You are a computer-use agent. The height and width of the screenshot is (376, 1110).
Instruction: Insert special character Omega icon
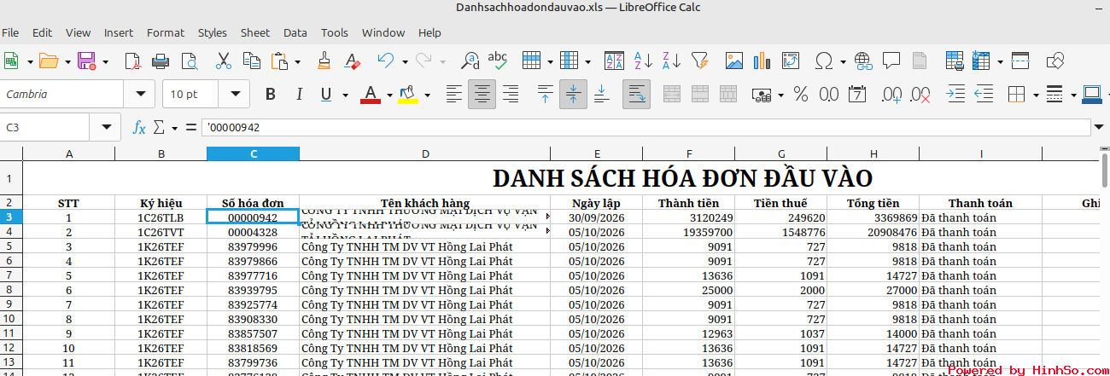(824, 61)
